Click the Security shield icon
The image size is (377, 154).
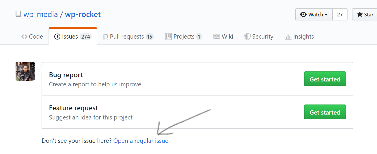[247, 37]
